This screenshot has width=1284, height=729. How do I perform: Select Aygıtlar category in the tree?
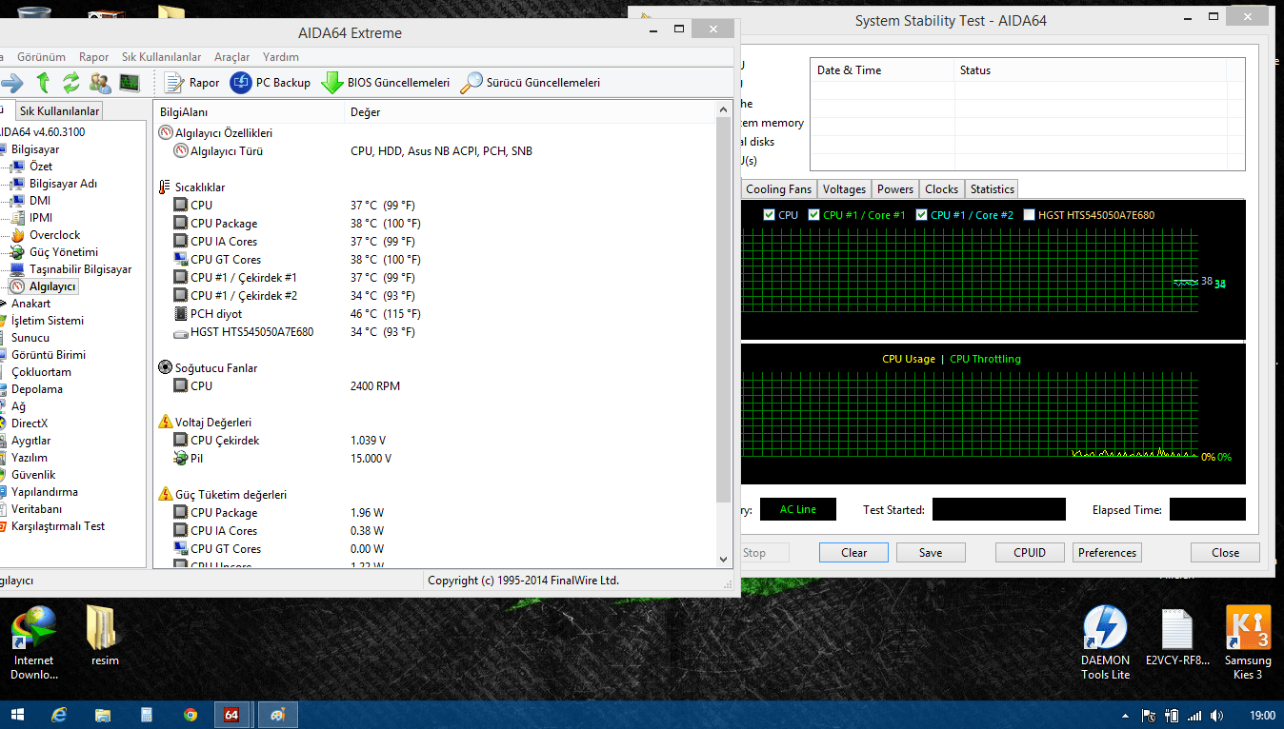31,441
